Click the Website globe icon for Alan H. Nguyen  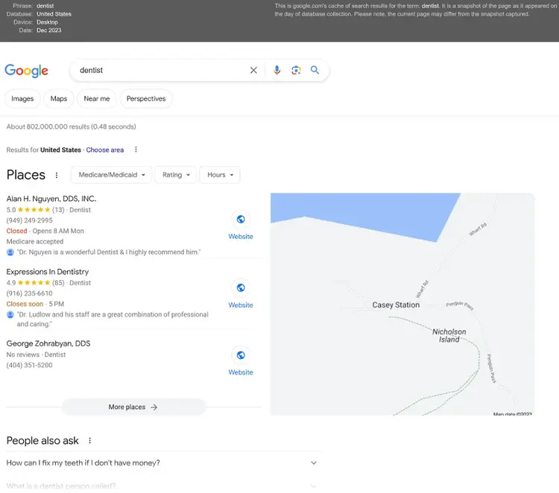[x=241, y=220]
